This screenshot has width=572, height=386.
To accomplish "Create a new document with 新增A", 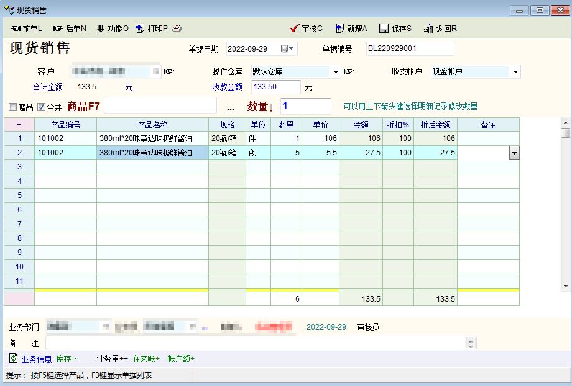I will [x=351, y=29].
